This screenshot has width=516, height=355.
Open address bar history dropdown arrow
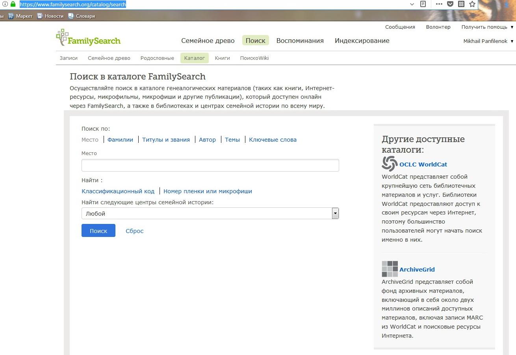pyautogui.click(x=412, y=4)
